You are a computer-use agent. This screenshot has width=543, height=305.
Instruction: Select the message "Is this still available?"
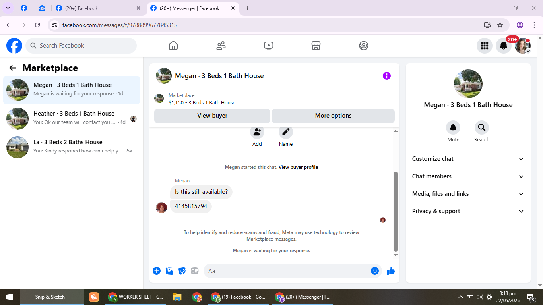(x=201, y=192)
